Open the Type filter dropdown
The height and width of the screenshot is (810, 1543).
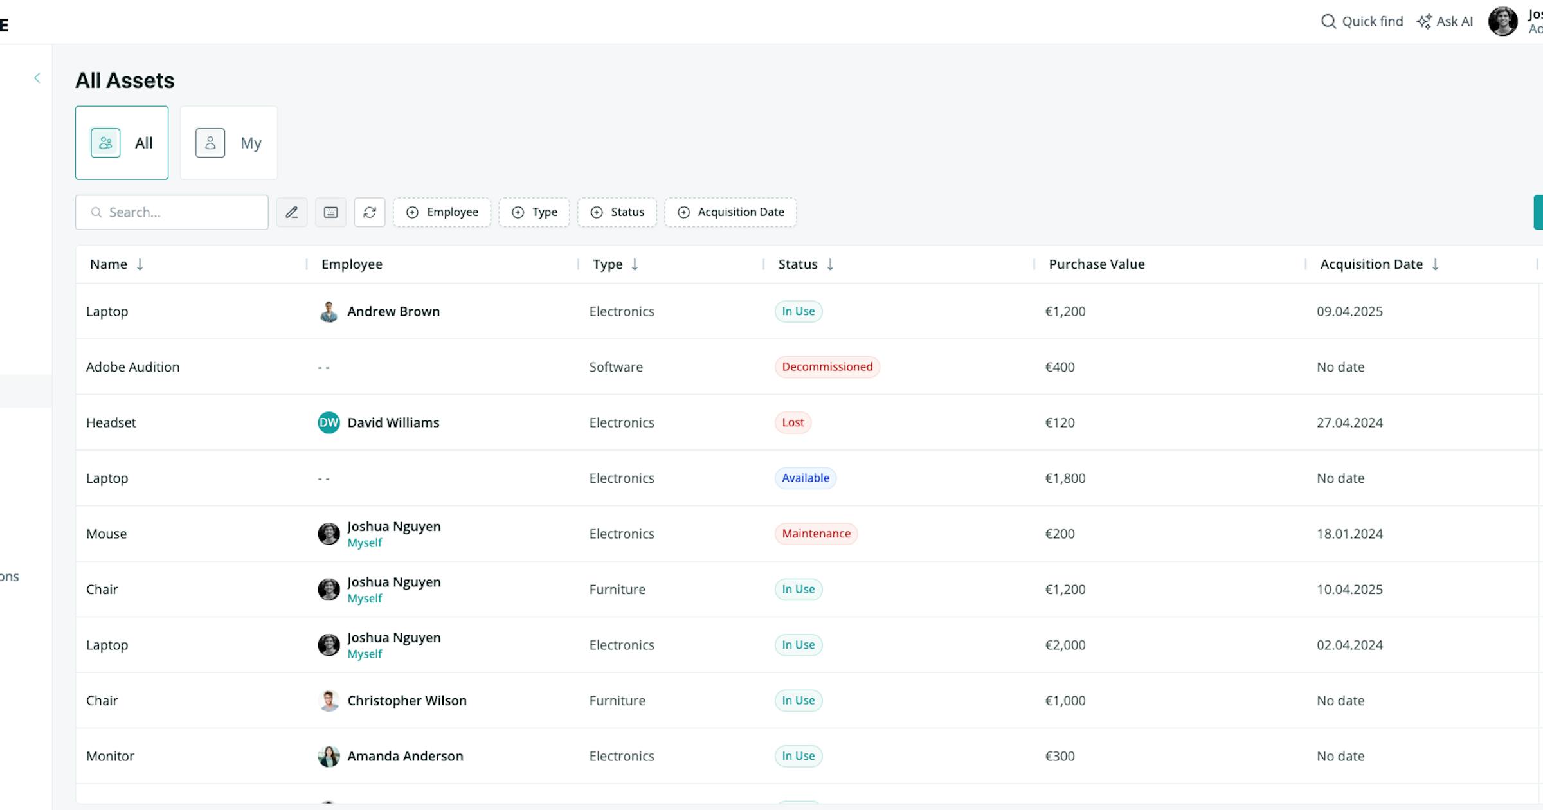tap(534, 212)
